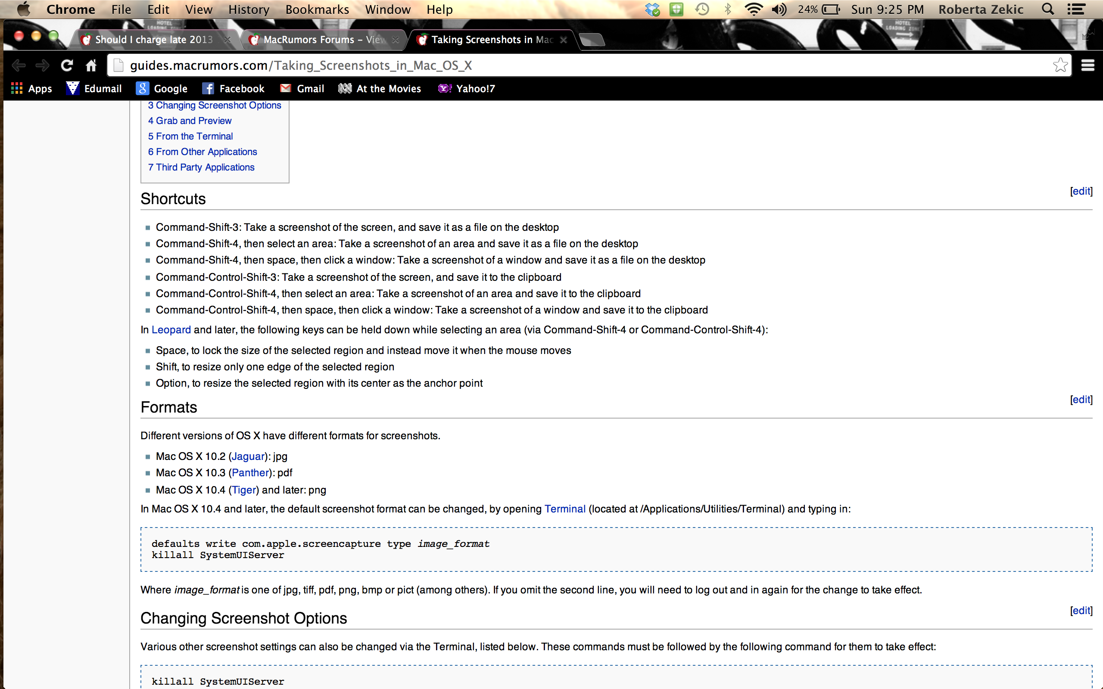Follow the Leopard link
Viewport: 1103px width, 689px height.
[171, 330]
